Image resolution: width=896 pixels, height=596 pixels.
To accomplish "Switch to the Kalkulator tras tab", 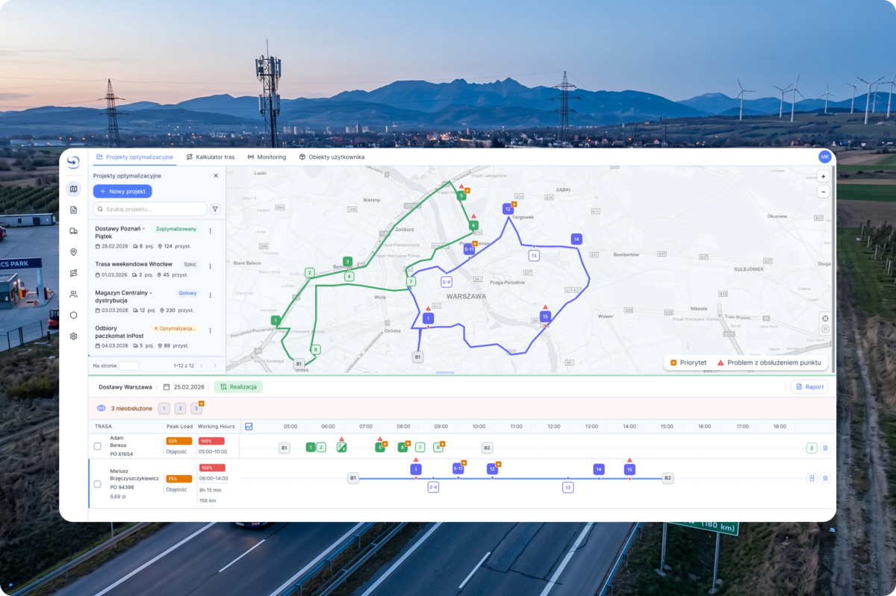I will (x=211, y=157).
